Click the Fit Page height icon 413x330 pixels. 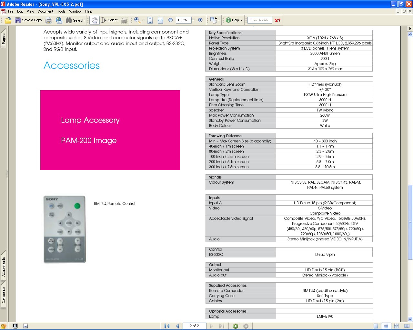coord(150,20)
